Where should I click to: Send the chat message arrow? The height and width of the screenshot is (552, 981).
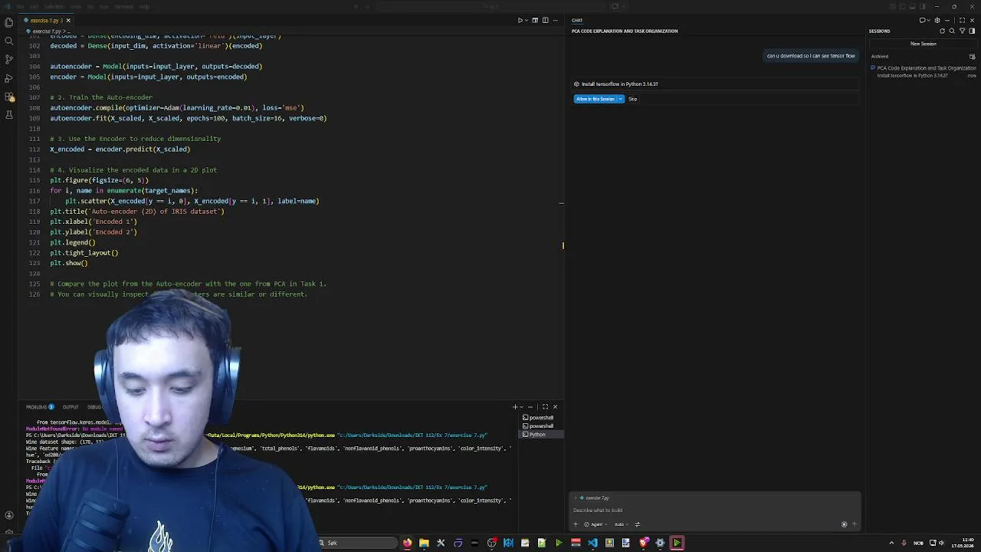pos(854,524)
